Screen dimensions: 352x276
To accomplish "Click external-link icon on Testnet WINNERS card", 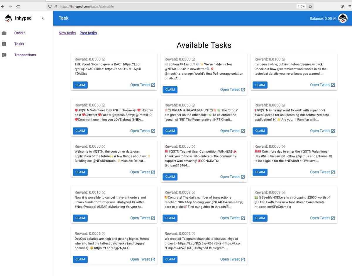I will pyautogui.click(x=243, y=177).
